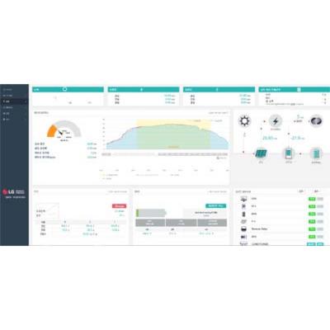Expand the highlighted sidebar menu item arrow
Screen dimensions: 330x330
click(26, 101)
